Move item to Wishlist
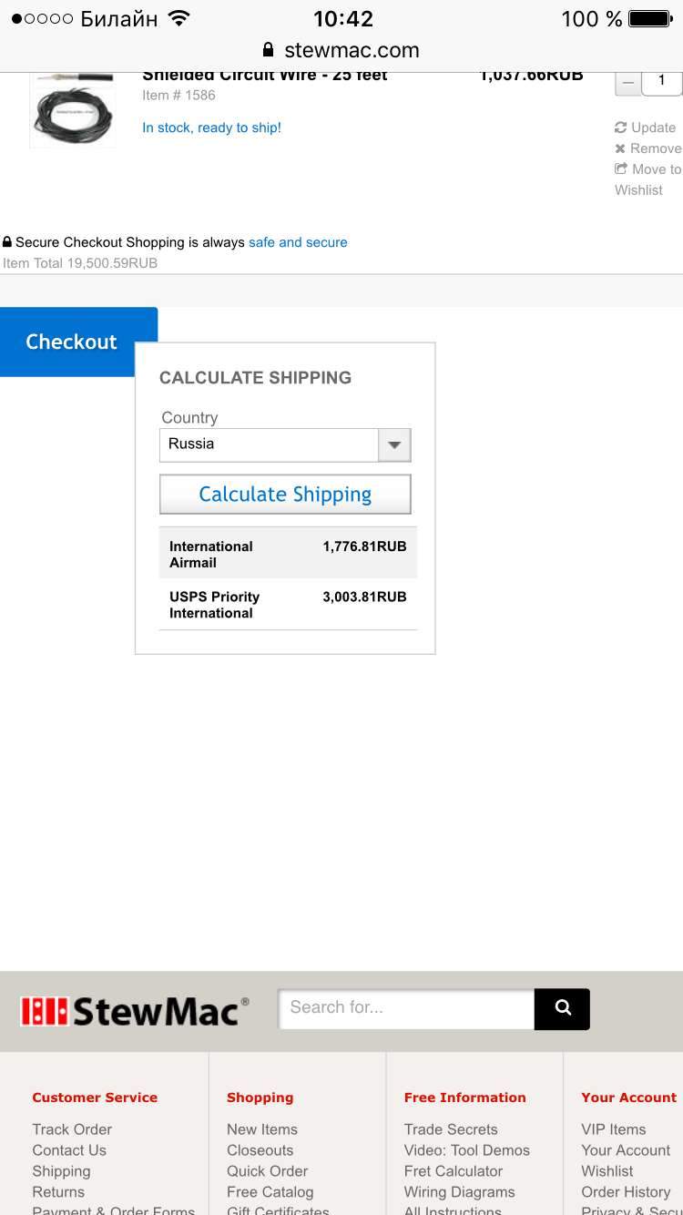 pyautogui.click(x=647, y=179)
